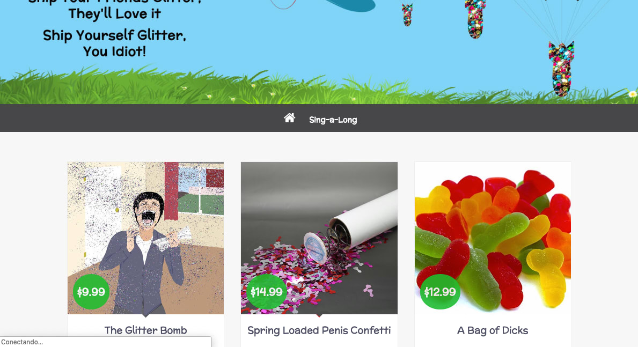638x347 pixels.
Task: Open the Sing-a-Long menu item
Action: pyautogui.click(x=333, y=120)
